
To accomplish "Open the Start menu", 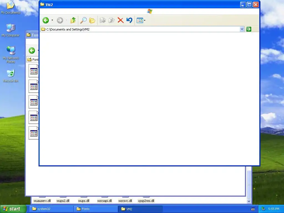I will tap(13, 209).
